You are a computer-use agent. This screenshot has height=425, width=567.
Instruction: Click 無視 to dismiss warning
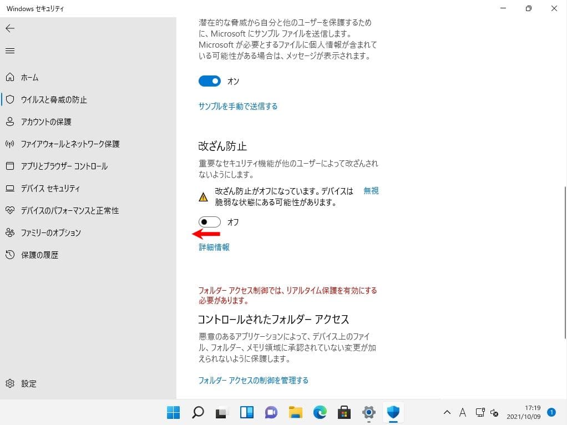click(x=371, y=191)
